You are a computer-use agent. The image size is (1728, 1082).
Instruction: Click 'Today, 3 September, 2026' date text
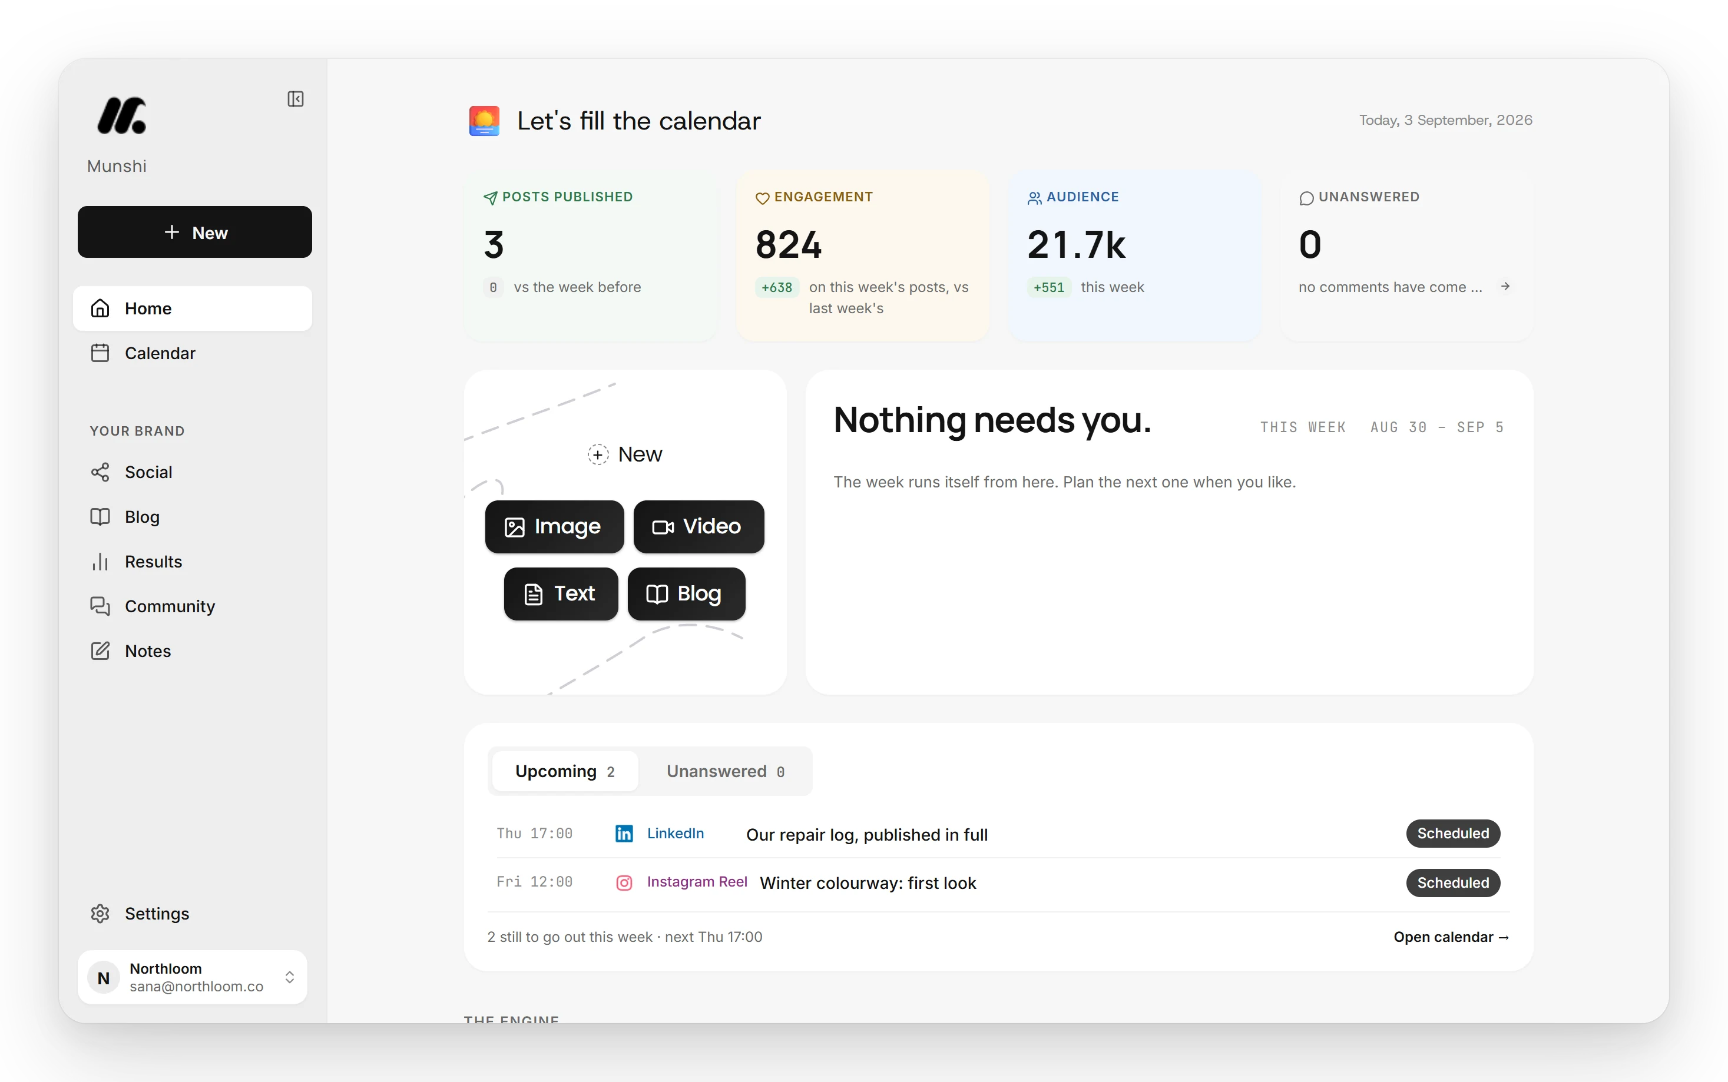tap(1446, 120)
